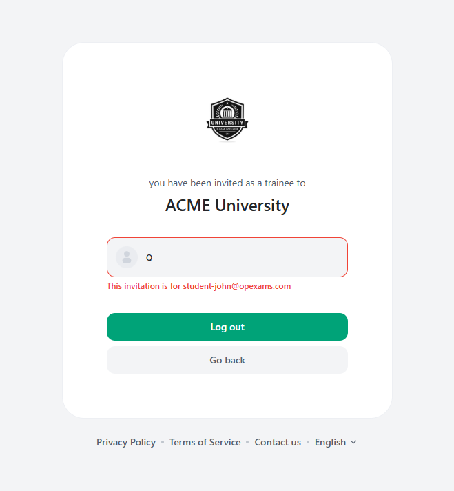The width and height of the screenshot is (454, 491).
Task: Expand the chevron next to English
Action: tap(353, 443)
